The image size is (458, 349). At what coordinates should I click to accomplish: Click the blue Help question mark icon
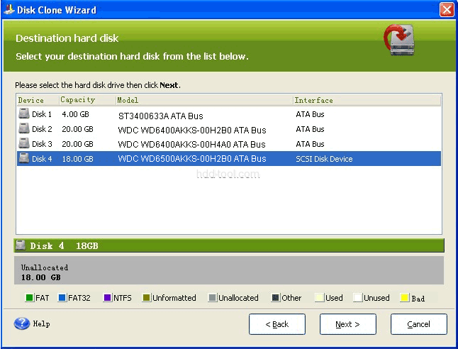pyautogui.click(x=21, y=324)
